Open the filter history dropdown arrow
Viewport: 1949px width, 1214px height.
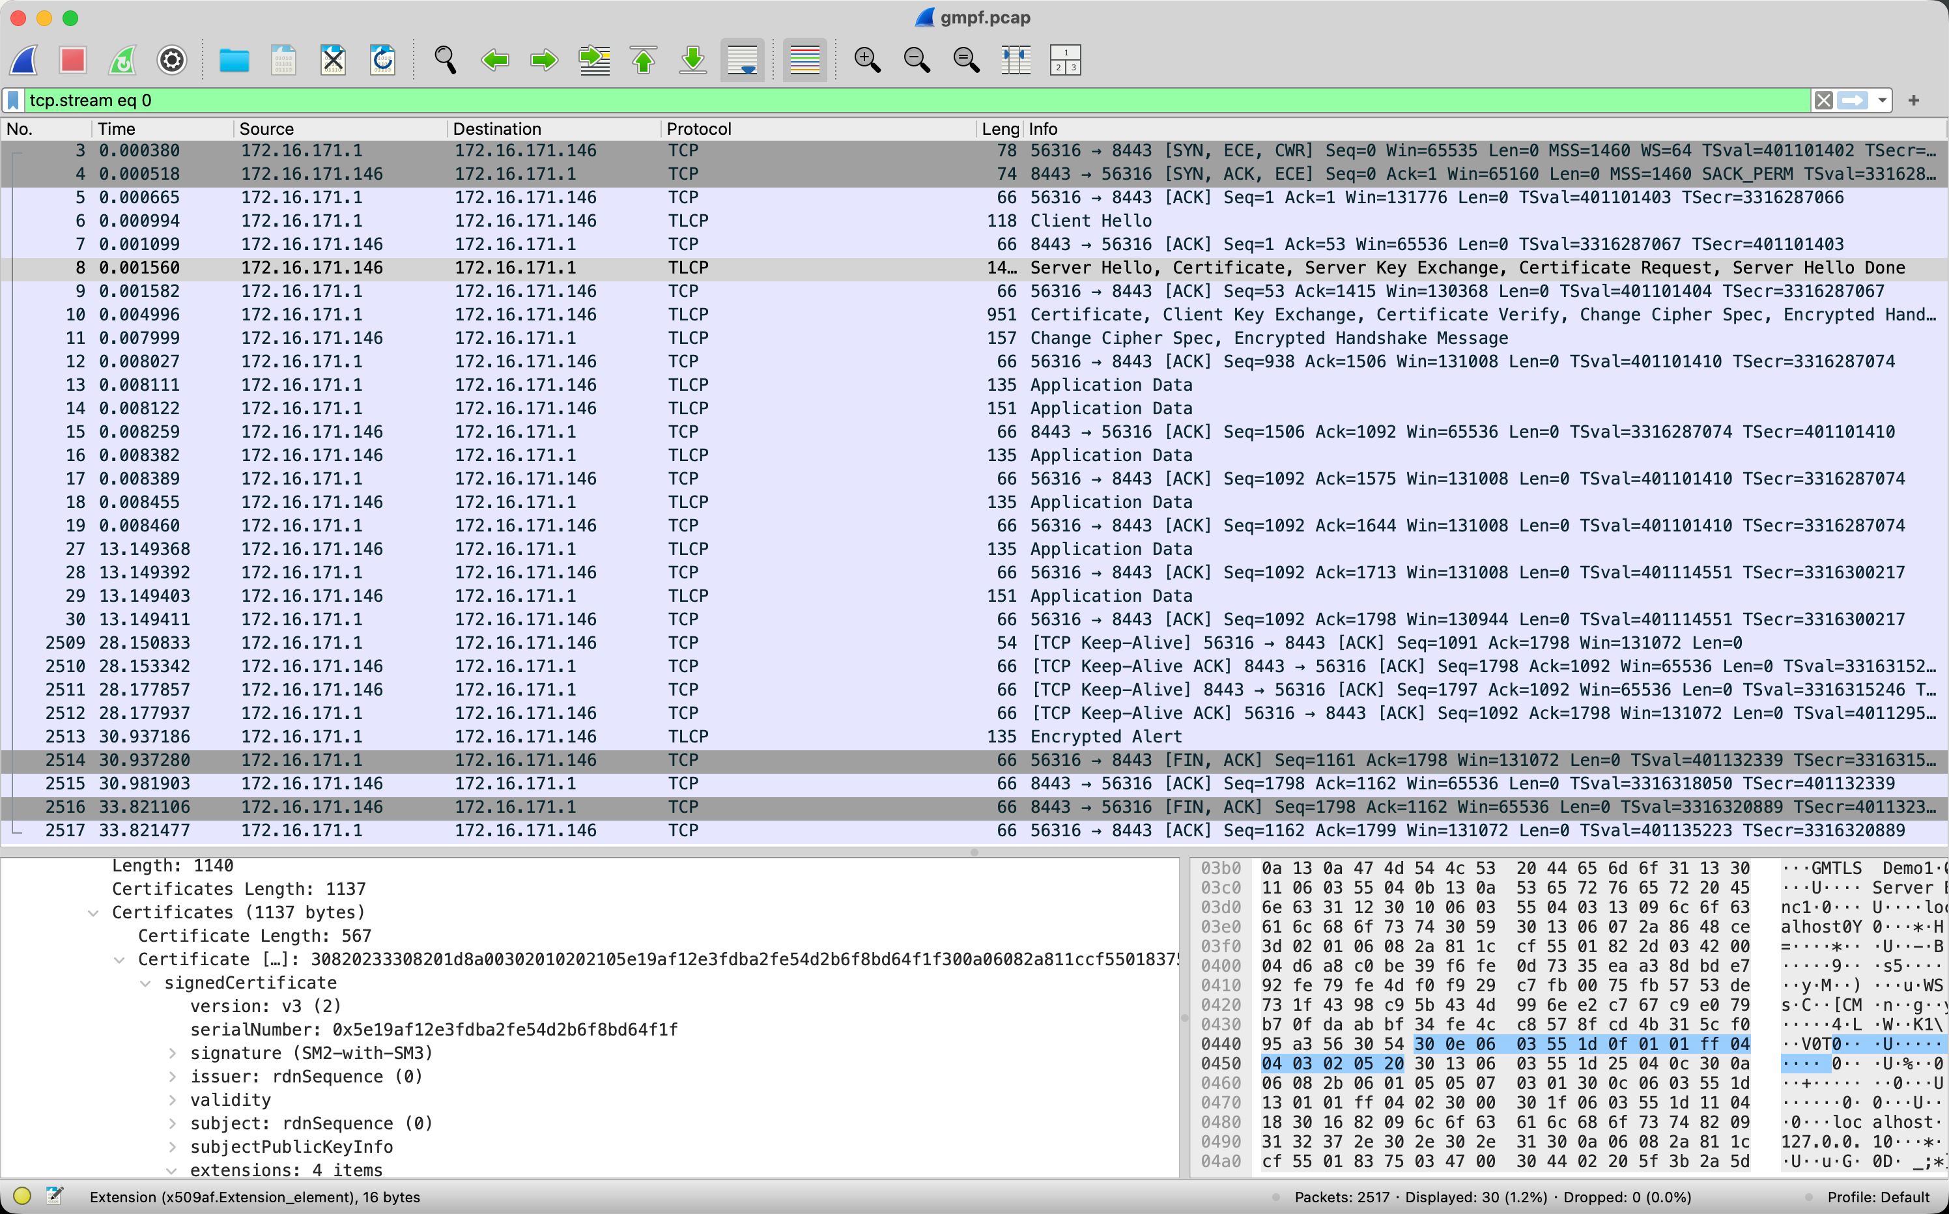click(1883, 100)
